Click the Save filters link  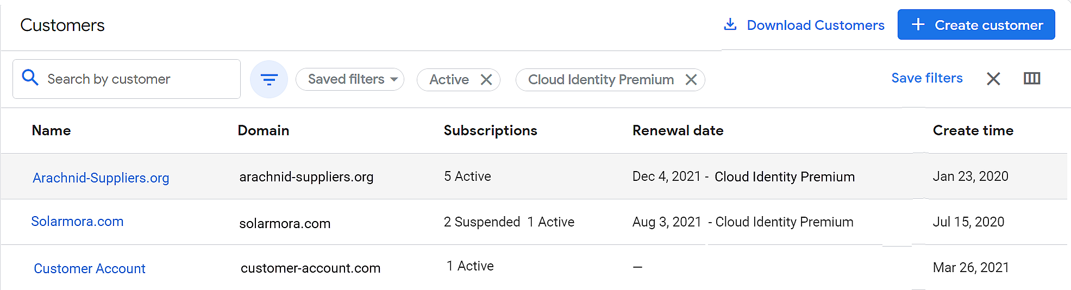point(926,78)
